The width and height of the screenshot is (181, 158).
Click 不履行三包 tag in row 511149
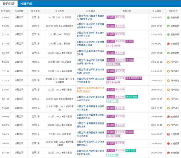click(113, 101)
